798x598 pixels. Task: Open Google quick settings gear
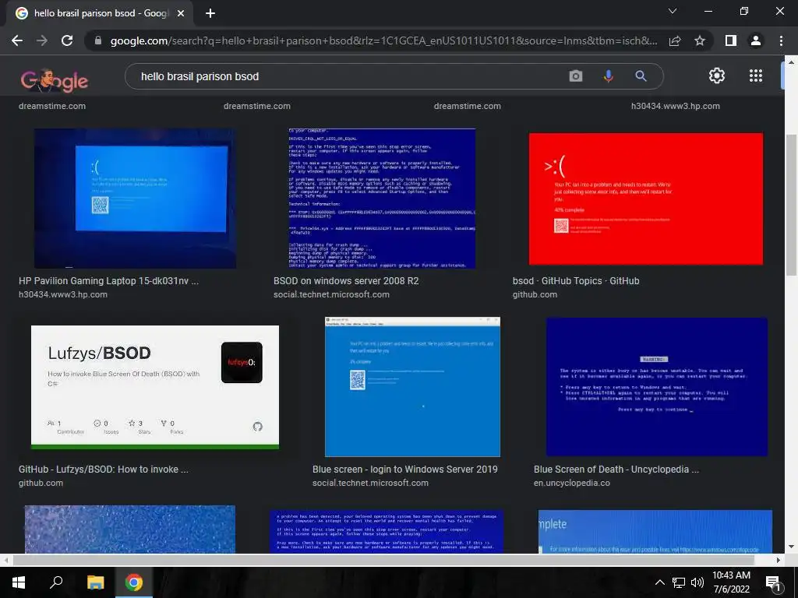coord(717,76)
